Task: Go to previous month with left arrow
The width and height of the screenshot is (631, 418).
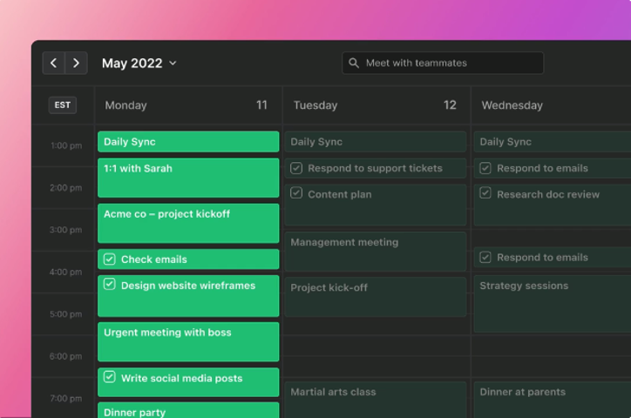Action: coord(54,63)
